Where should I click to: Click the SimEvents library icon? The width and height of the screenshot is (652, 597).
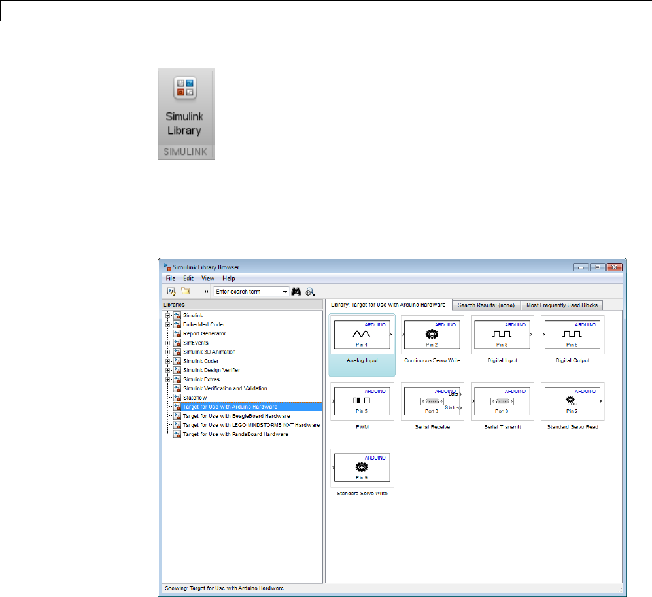[x=177, y=343]
